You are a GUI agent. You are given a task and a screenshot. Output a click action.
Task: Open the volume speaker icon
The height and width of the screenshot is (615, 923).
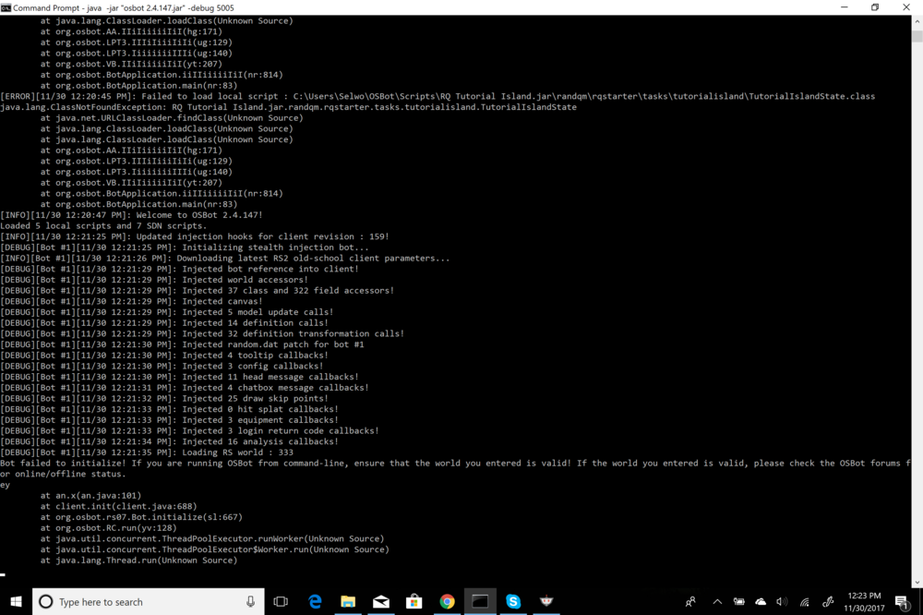782,601
